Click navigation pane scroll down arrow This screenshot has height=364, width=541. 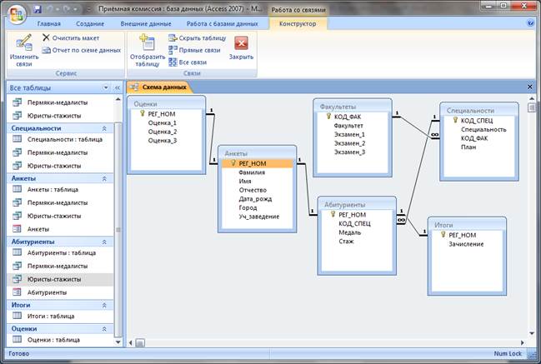click(x=118, y=342)
